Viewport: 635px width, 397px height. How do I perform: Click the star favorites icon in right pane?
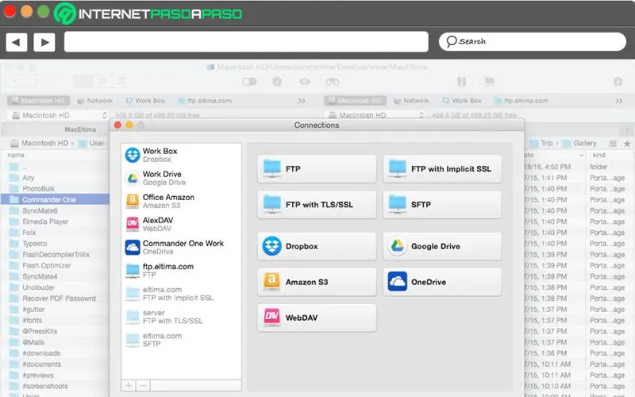click(627, 144)
